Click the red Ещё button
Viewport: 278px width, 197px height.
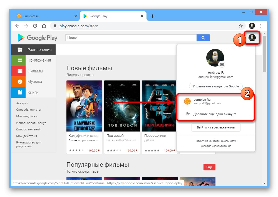pyautogui.click(x=209, y=167)
